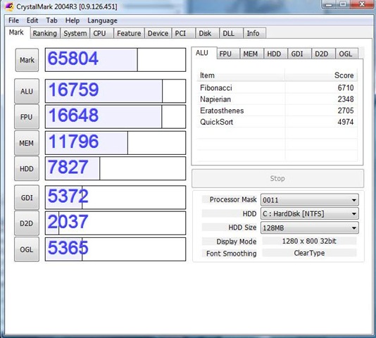
Task: Run the FPU benchmark button
Action: click(x=27, y=117)
